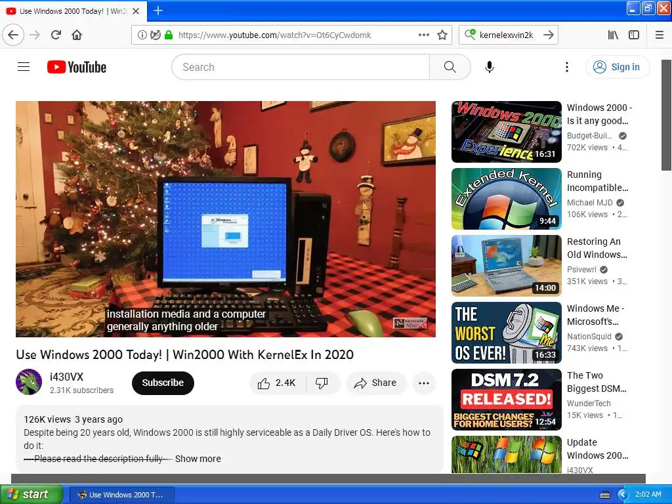Viewport: 672px width, 504px height.
Task: Open the browser home page
Action: click(77, 35)
